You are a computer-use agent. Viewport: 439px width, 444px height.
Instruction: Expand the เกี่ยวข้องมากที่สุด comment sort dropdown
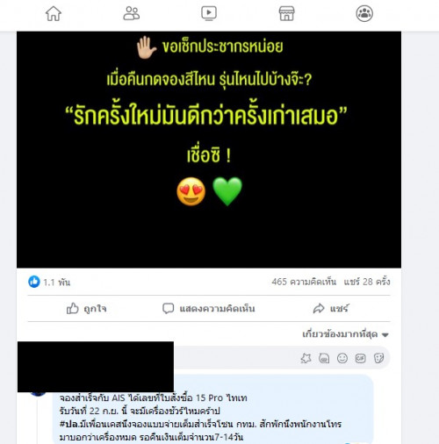tap(345, 334)
